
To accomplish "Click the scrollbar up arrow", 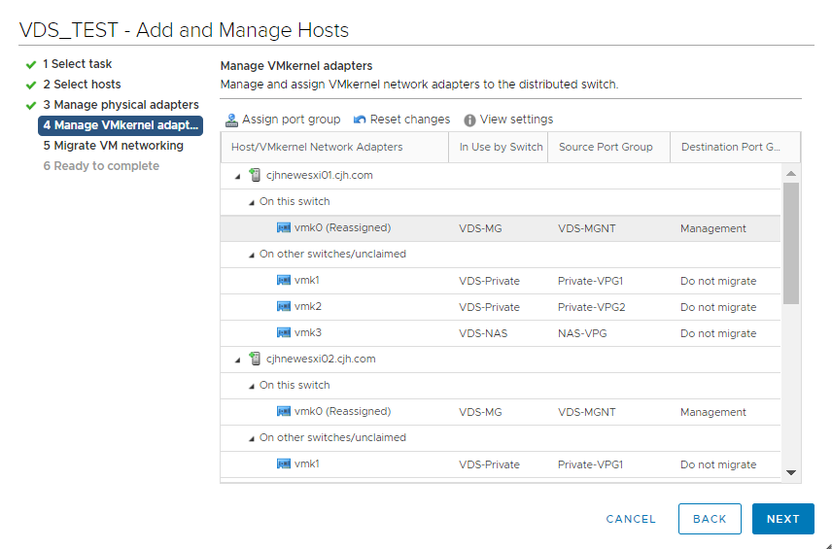I will point(790,174).
